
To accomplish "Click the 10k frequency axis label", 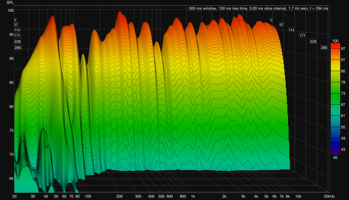I will tap(298, 196).
